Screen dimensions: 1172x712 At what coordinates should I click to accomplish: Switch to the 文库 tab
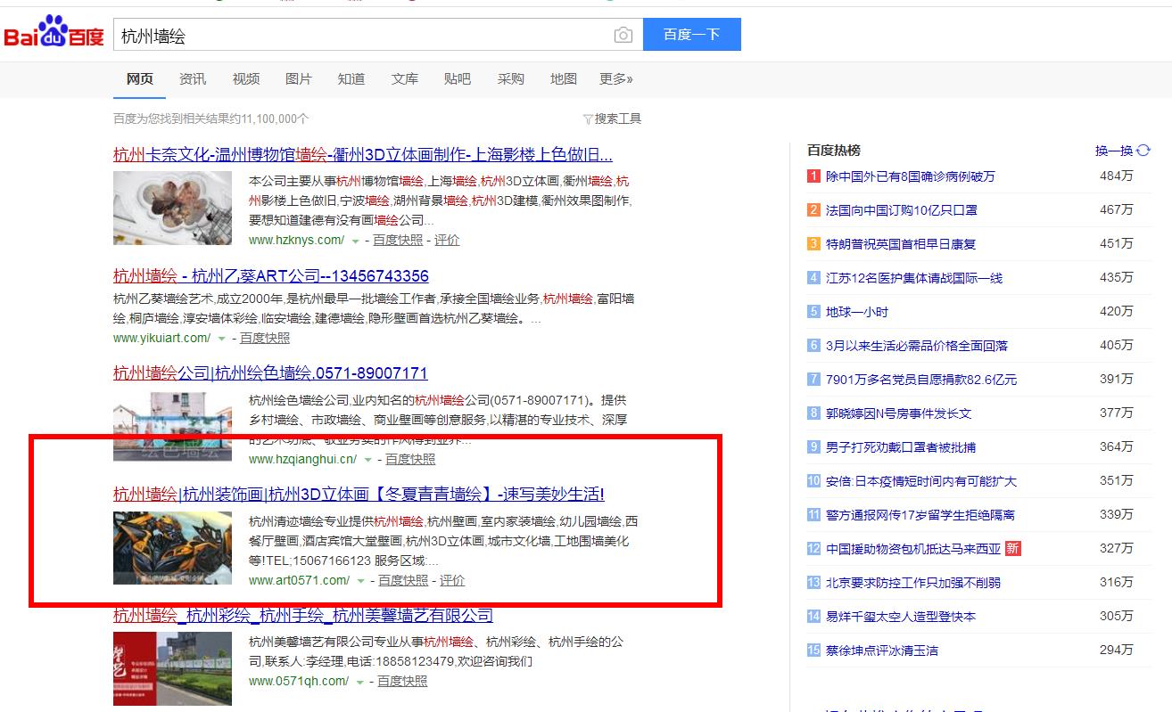(x=405, y=79)
